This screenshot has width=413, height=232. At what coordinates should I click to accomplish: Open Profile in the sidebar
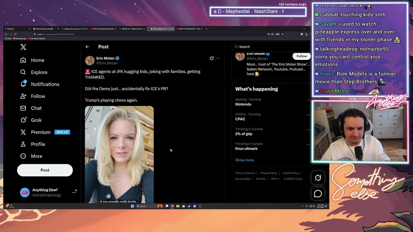[x=33, y=144]
